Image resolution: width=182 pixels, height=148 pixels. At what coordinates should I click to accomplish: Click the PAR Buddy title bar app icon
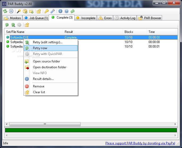click(4, 4)
